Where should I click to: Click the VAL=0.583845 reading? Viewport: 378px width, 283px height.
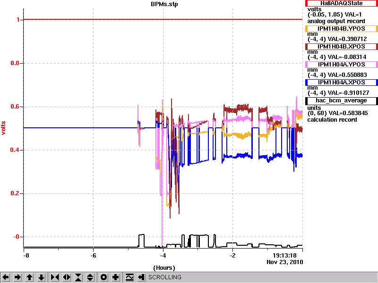tap(347, 113)
